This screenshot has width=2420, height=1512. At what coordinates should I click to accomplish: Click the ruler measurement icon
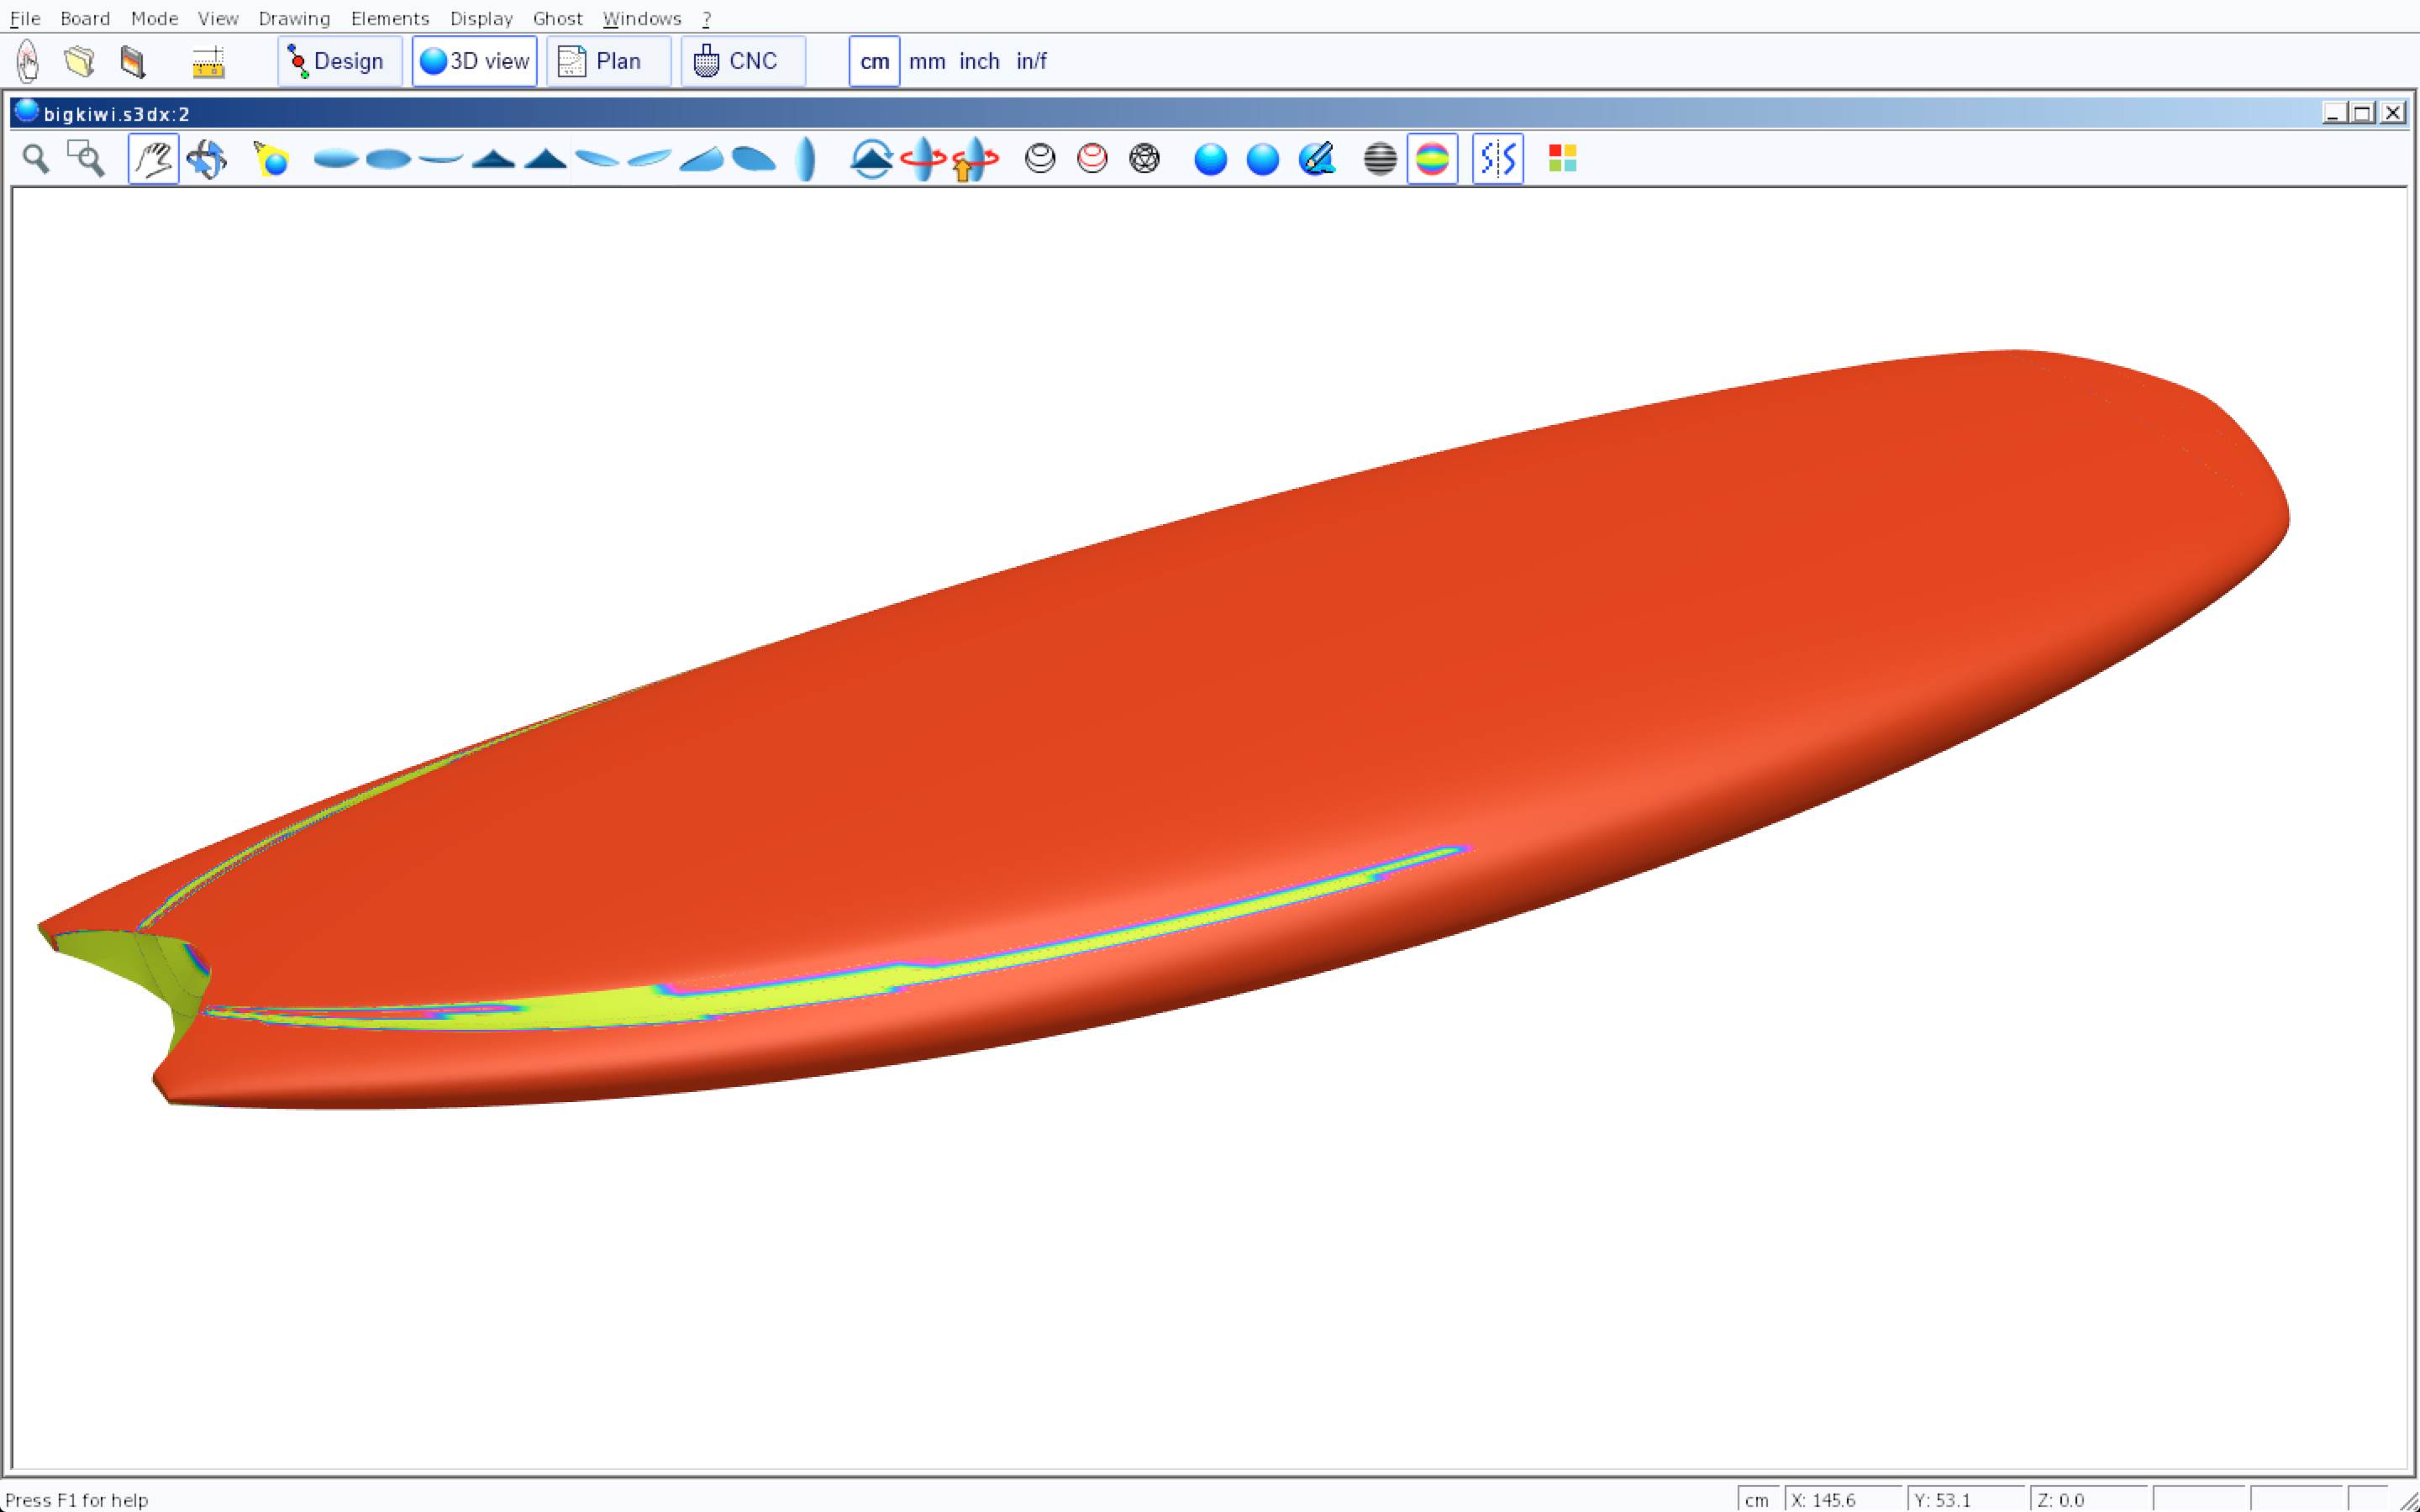[208, 62]
